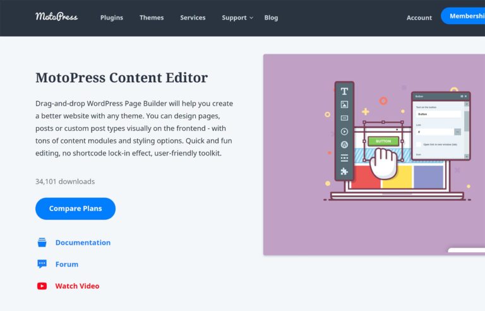This screenshot has height=311, width=485.
Task: Click the MotoPress logo
Action: [x=56, y=16]
